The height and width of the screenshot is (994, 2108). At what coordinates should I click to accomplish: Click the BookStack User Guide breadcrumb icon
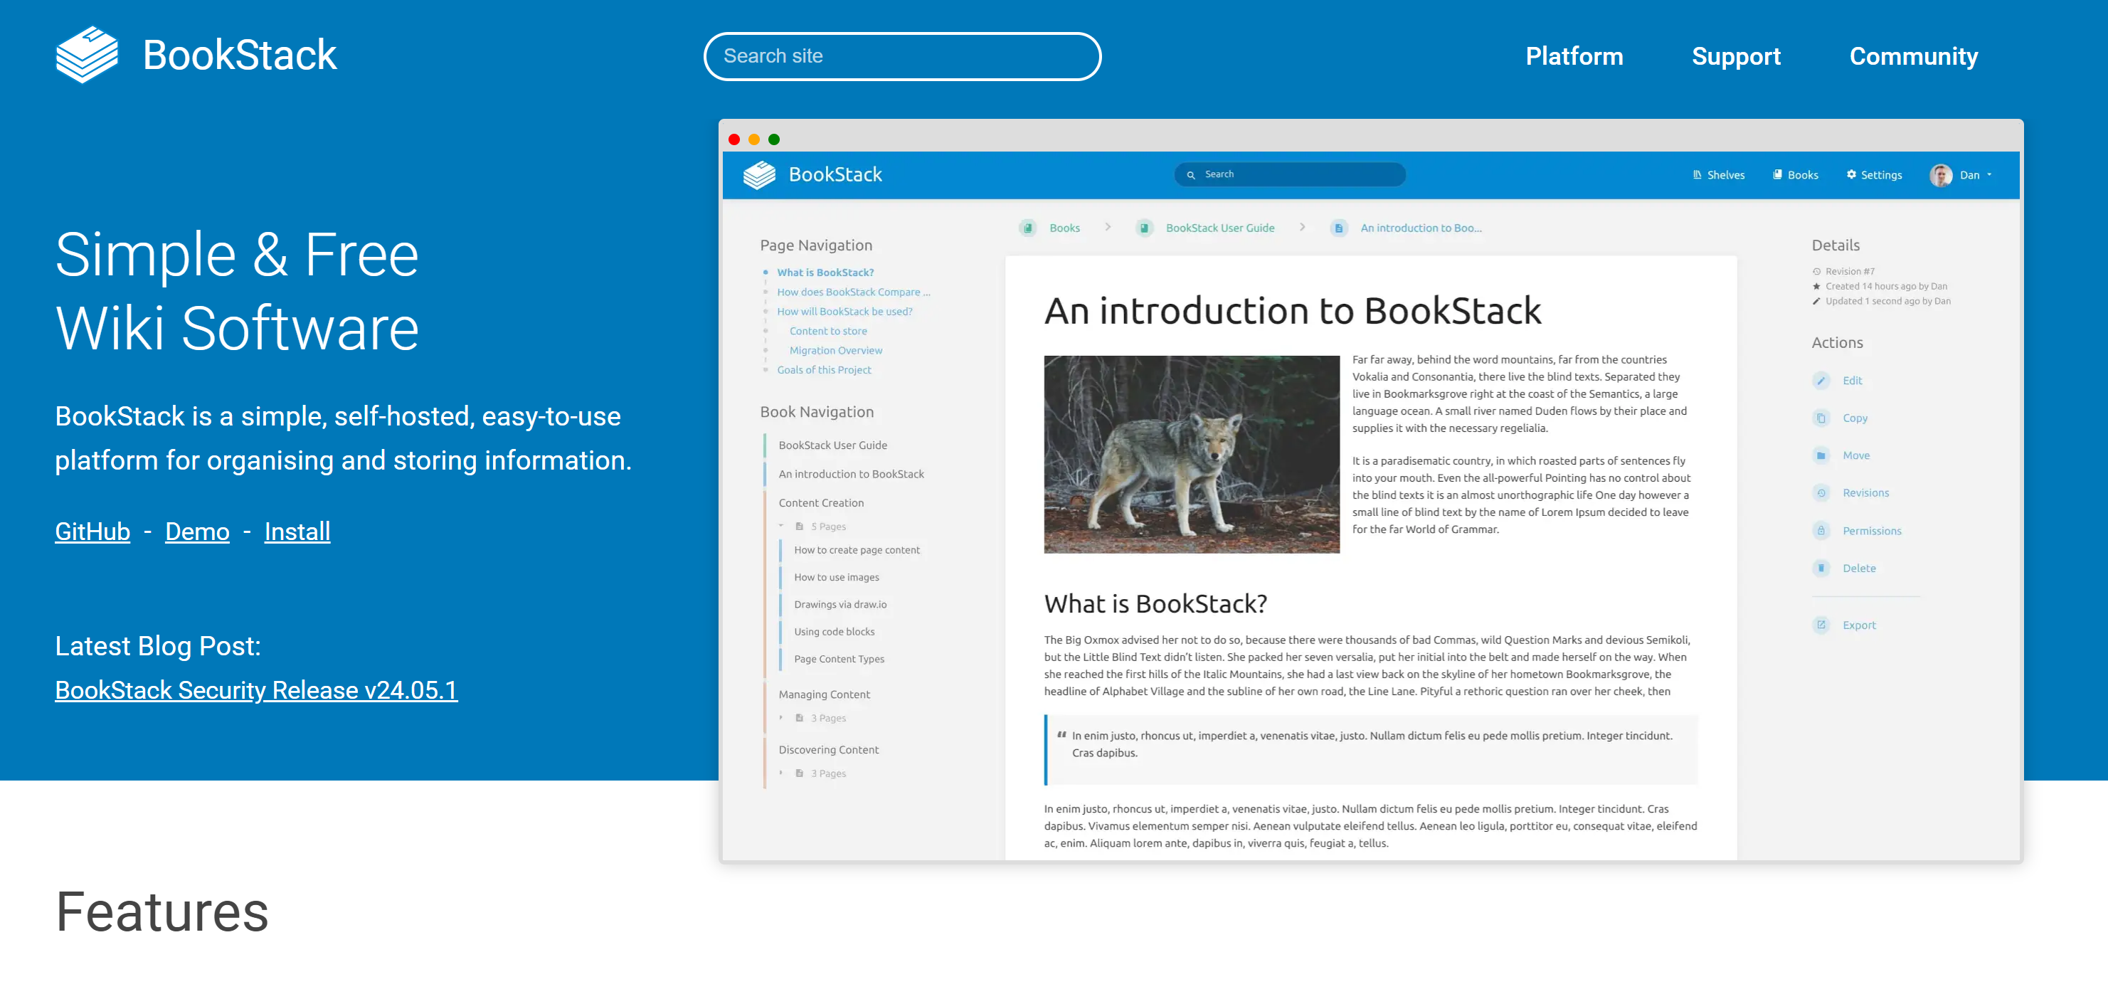pos(1144,228)
